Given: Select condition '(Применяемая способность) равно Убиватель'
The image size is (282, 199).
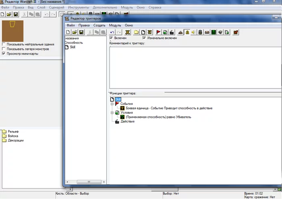Looking at the screenshot, I should [158, 117].
